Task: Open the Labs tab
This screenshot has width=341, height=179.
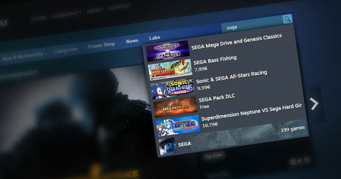Action: coord(155,38)
